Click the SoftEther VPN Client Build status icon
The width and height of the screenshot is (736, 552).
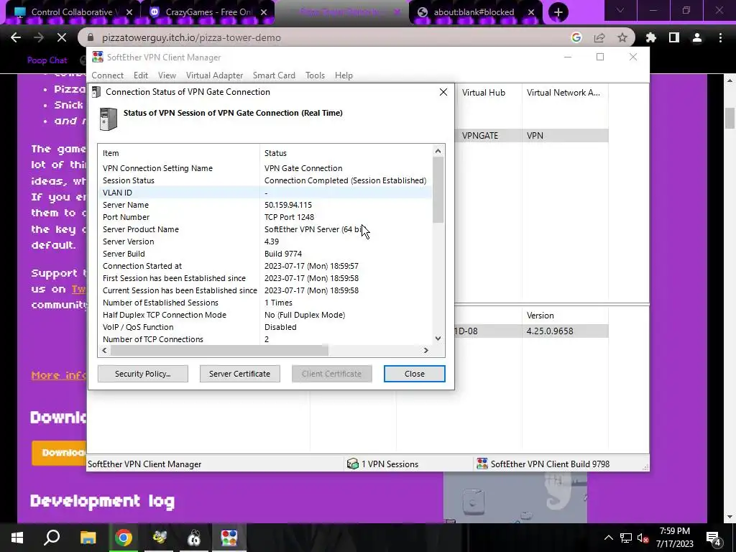click(482, 464)
